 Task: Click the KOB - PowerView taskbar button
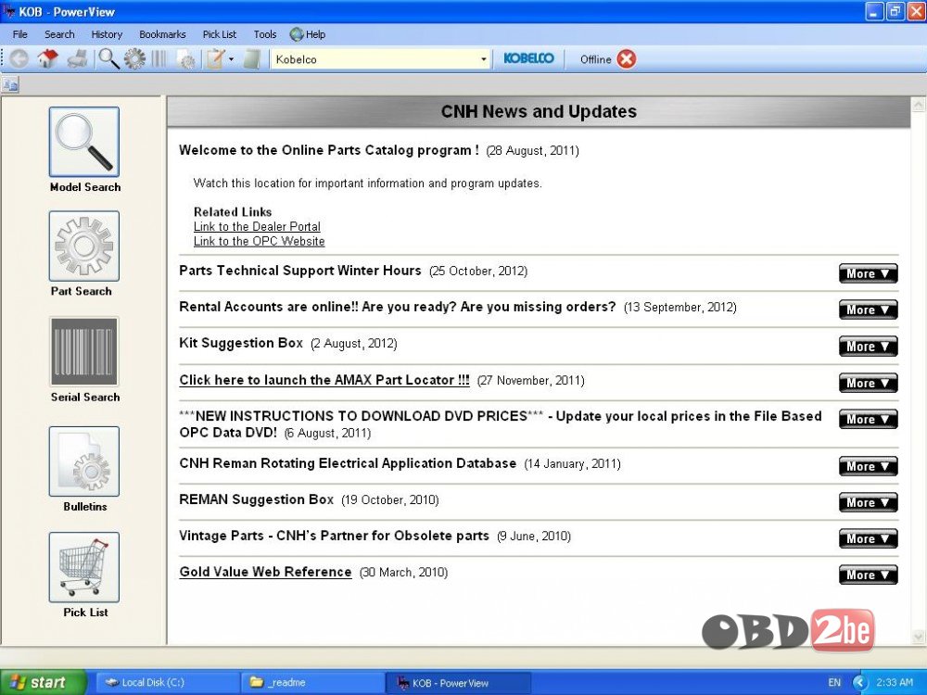click(x=458, y=683)
